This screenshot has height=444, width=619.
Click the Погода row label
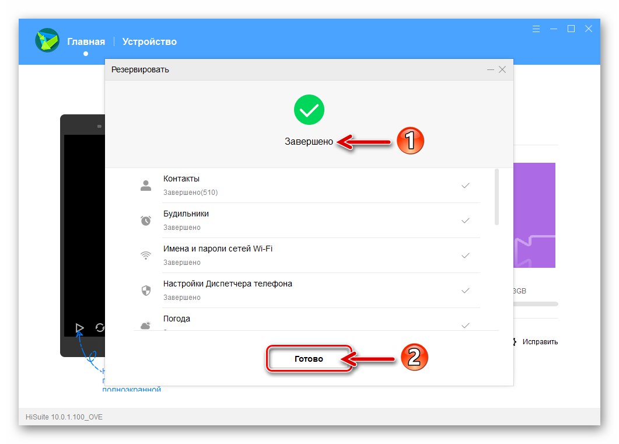pyautogui.click(x=176, y=319)
